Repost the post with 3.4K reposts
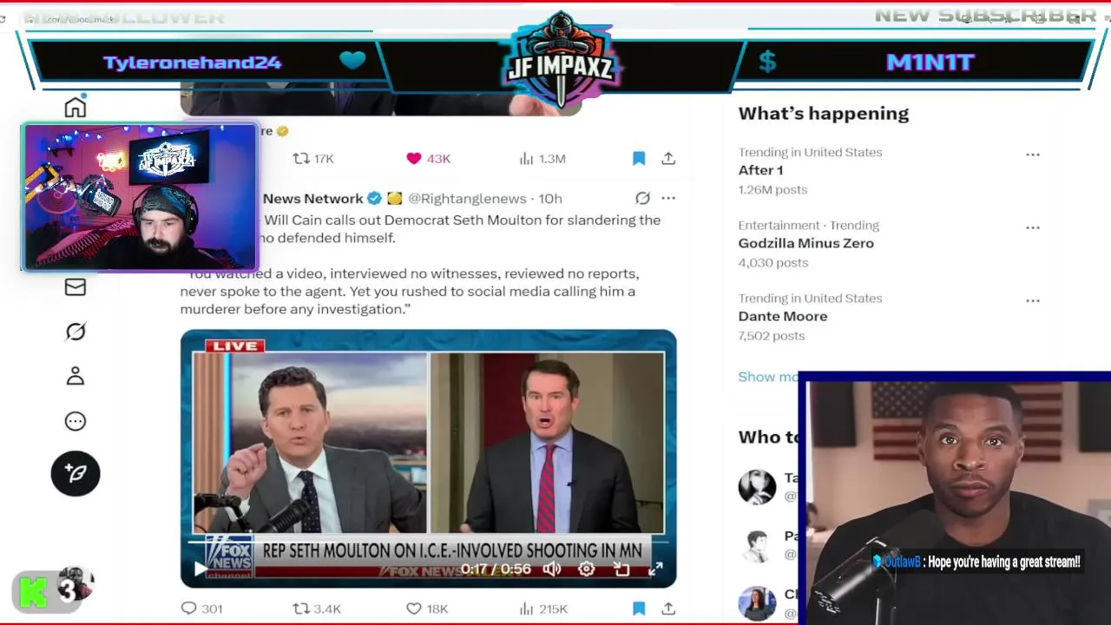 pos(301,609)
